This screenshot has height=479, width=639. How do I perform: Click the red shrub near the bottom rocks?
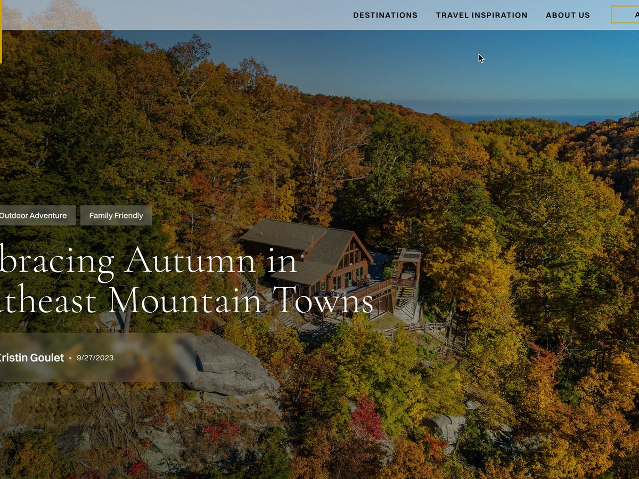click(x=366, y=417)
